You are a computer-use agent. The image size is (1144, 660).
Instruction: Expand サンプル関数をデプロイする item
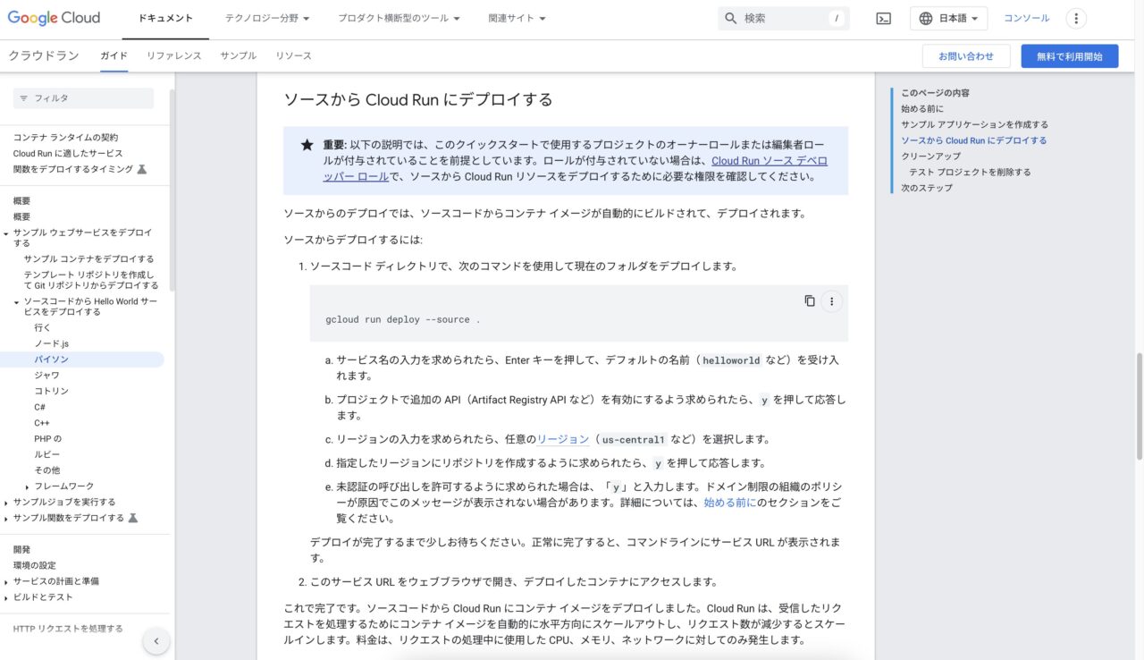click(6, 519)
